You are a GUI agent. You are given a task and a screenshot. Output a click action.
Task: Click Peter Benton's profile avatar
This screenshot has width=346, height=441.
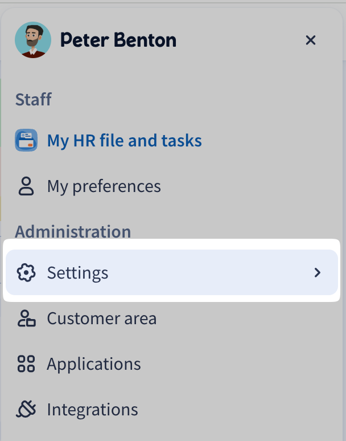point(32,40)
